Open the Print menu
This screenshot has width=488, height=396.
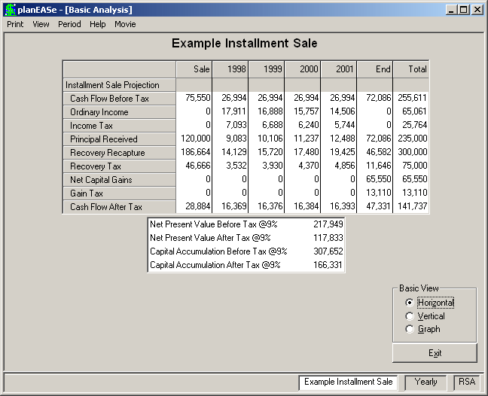click(x=15, y=24)
